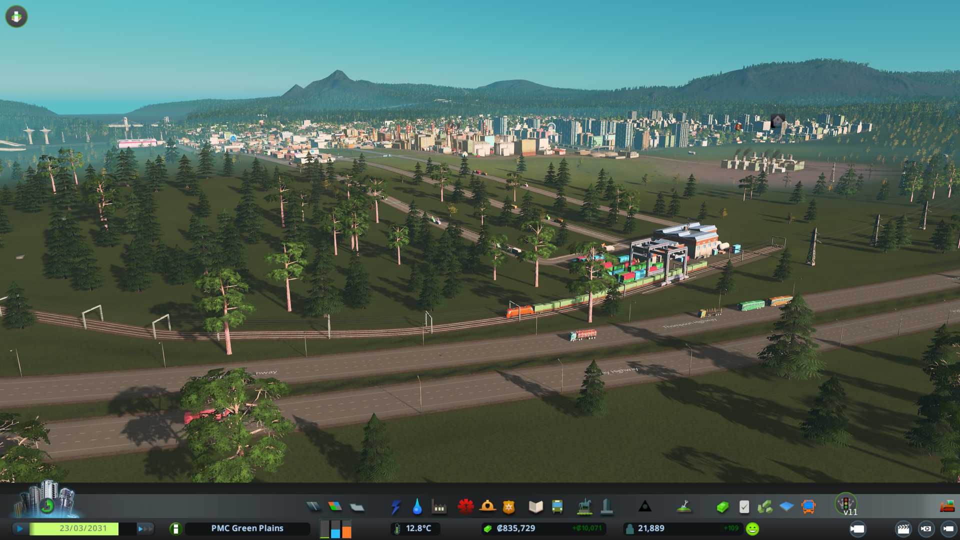
Task: Open Water and Sewage menu
Action: [x=417, y=507]
